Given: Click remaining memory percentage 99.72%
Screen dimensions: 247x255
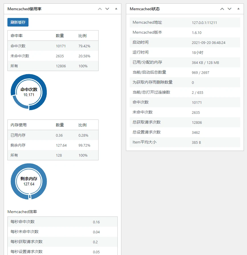Looking at the screenshot, I should click(84, 145).
